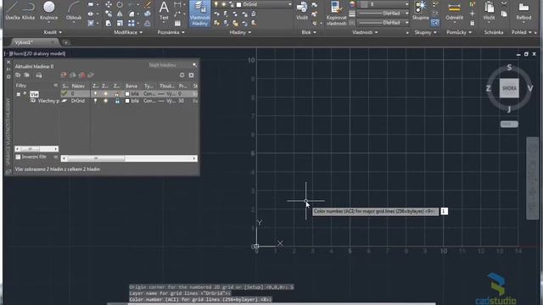Open Vlastnosti hladiny layer properties
543x305 pixels.
click(x=199, y=14)
